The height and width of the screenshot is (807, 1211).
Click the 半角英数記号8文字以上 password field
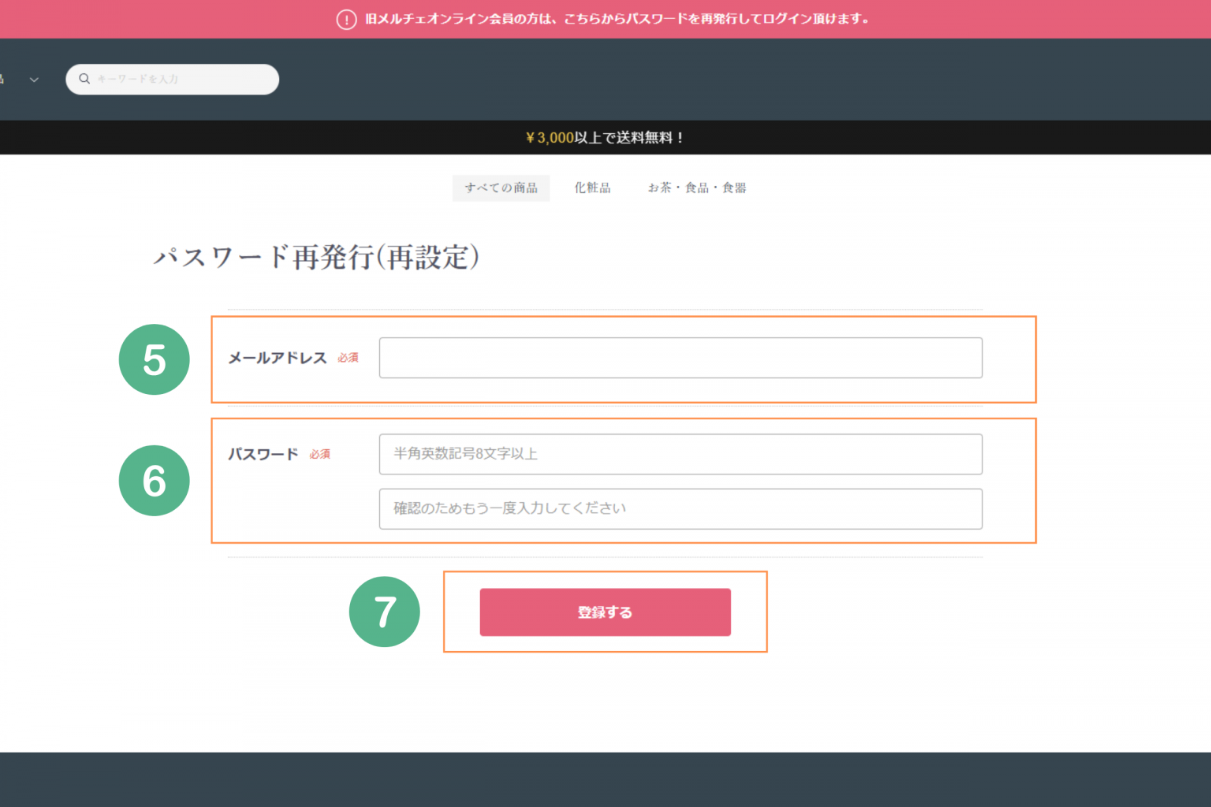pos(680,454)
